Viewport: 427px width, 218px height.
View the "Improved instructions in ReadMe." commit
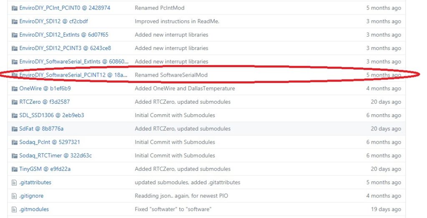click(177, 21)
